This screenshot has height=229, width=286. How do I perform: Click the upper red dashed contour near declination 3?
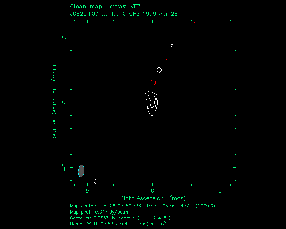(x=165, y=58)
